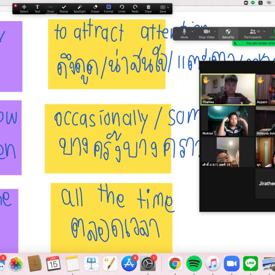Mute the microphone in Zoom
Image resolution: width=275 pixels, height=275 pixels.
[x=184, y=34]
